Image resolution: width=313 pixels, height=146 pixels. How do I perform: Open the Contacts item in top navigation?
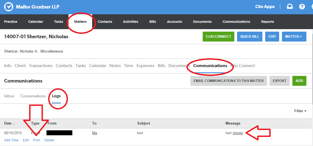point(105,22)
